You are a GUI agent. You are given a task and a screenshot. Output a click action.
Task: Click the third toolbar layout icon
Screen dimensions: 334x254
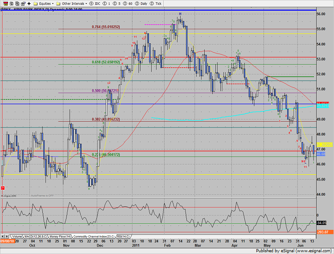pos(17,4)
